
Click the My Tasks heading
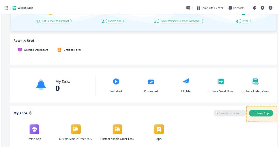coord(63,81)
